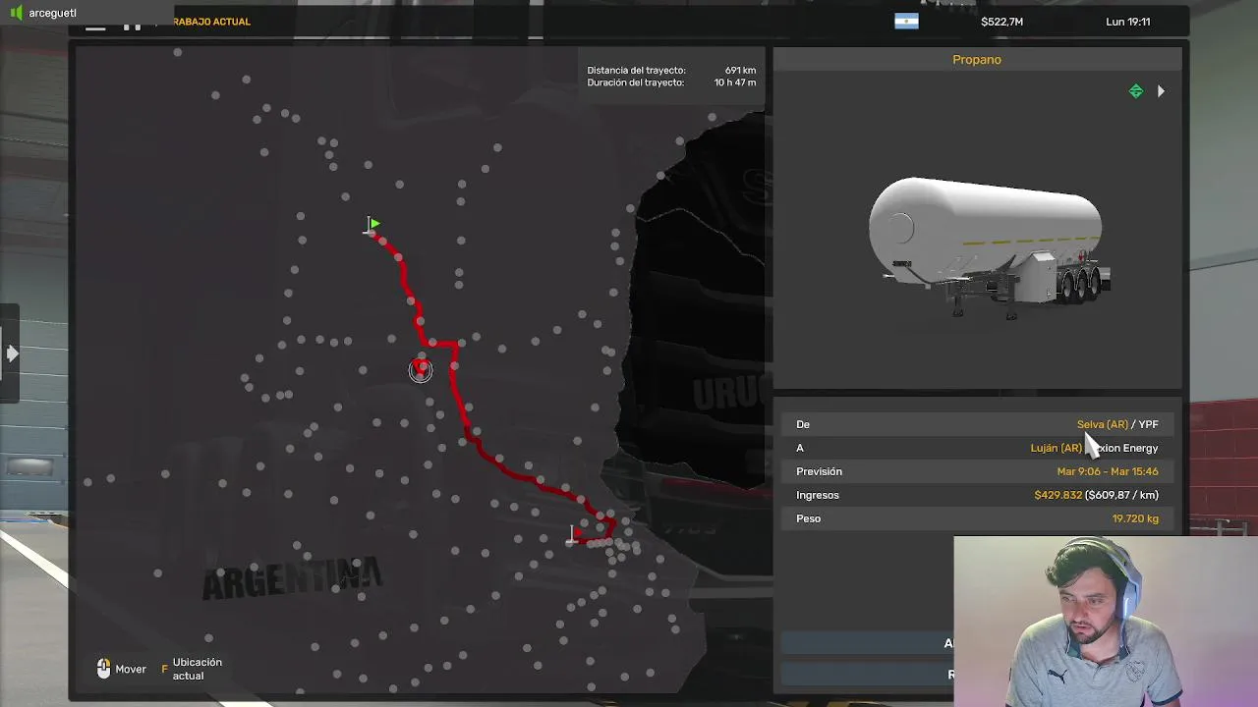Click the green diamond cargo icon above the trailer
The image size is (1258, 707).
1136,91
